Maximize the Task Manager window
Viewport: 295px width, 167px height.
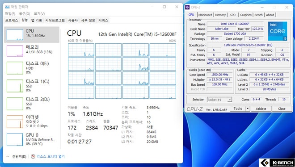pyautogui.click(x=164, y=7)
